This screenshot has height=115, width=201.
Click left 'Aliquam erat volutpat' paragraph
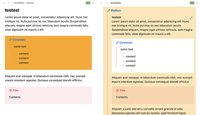click(x=45, y=78)
